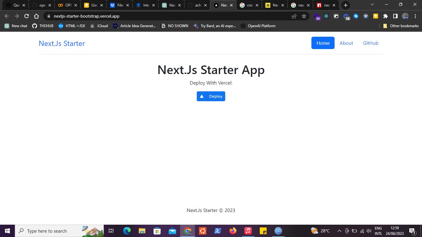Click the ENG INTL language indicator
Screen dimensions: 422x237
point(378,231)
